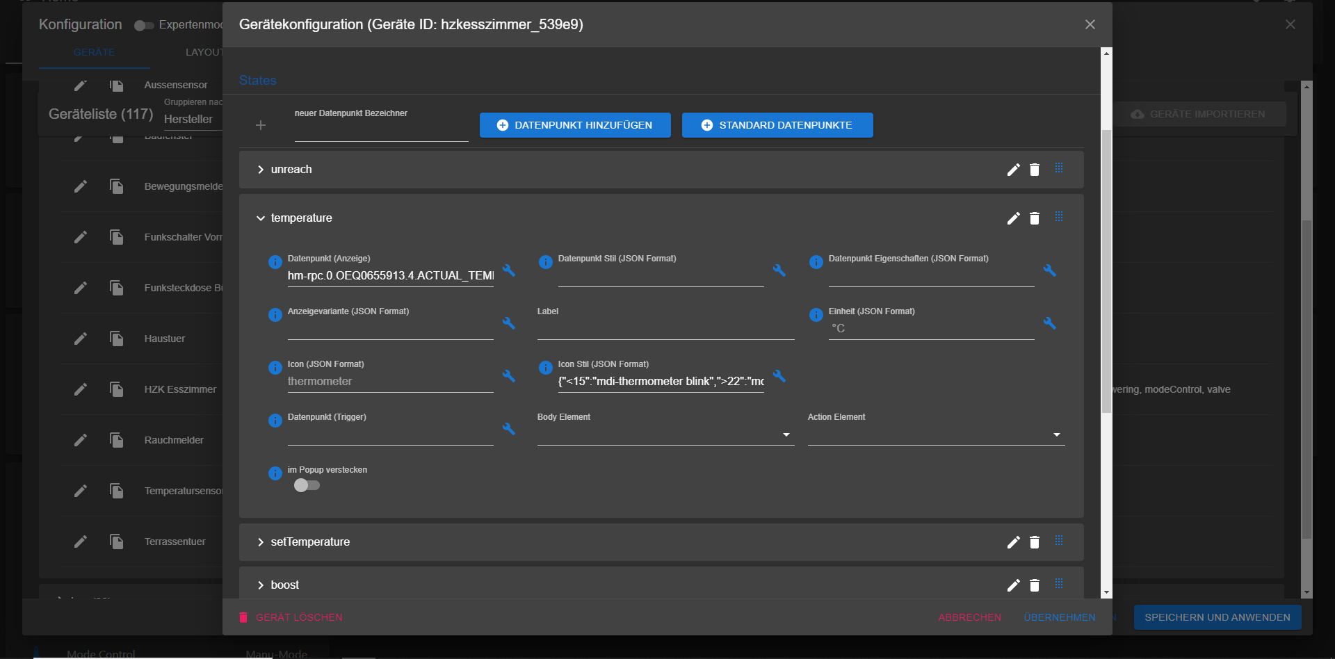
Task: Expand the boost state
Action: 261,585
